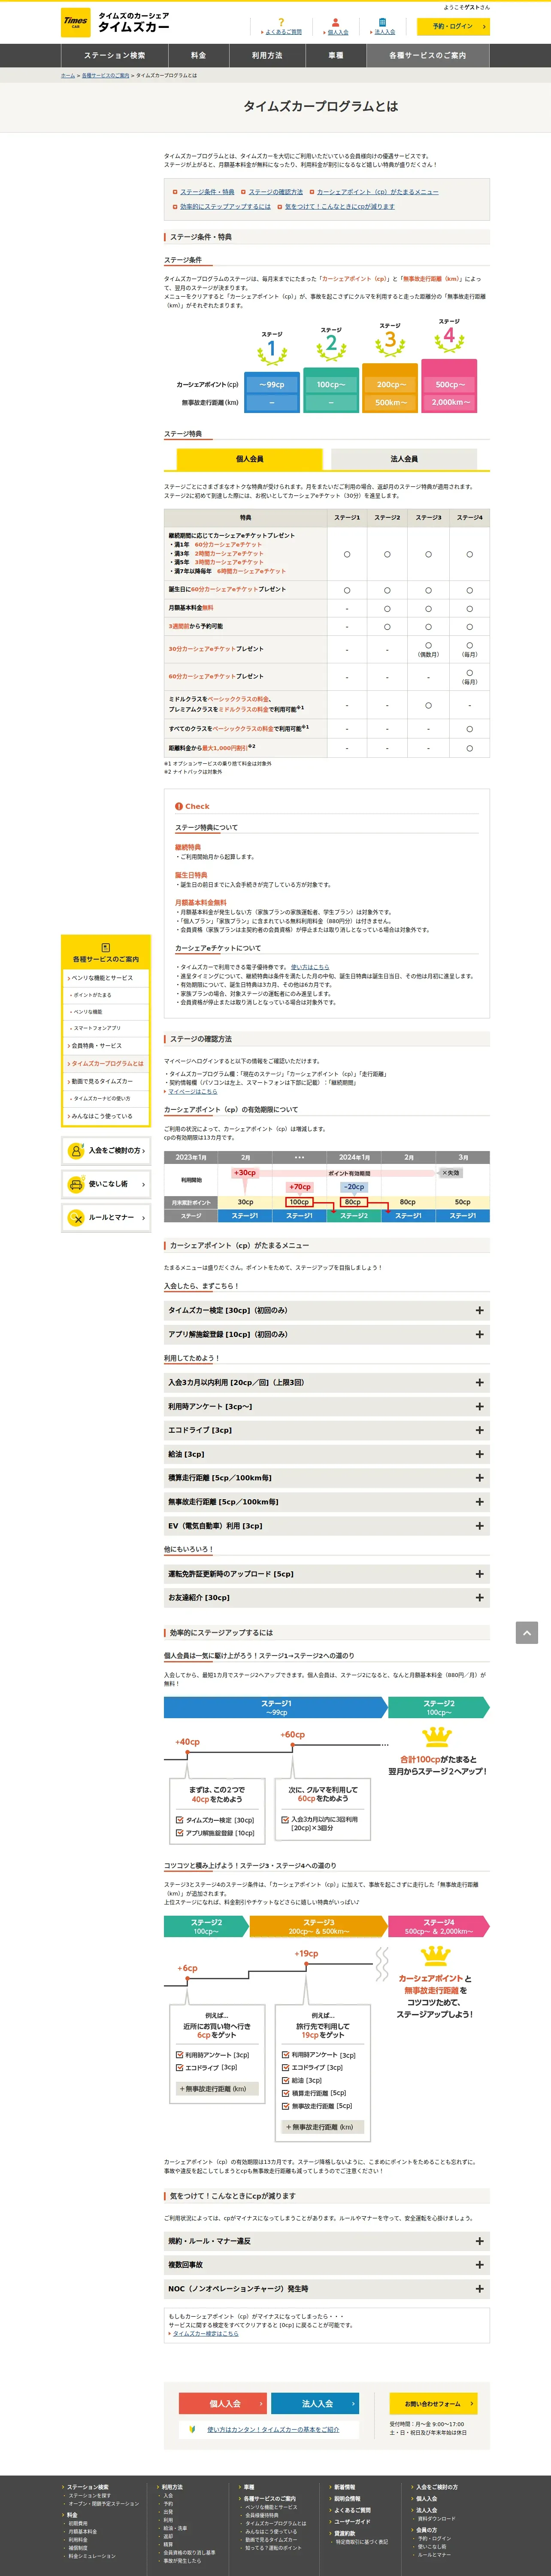Click the crown icon above カーシェアポイントと

point(435,1955)
